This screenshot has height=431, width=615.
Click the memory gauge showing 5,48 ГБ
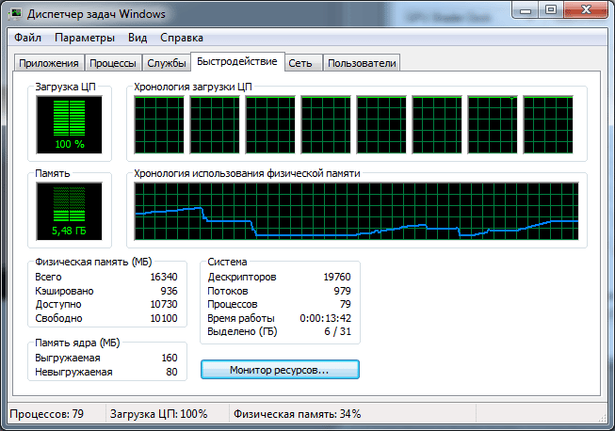(x=69, y=211)
